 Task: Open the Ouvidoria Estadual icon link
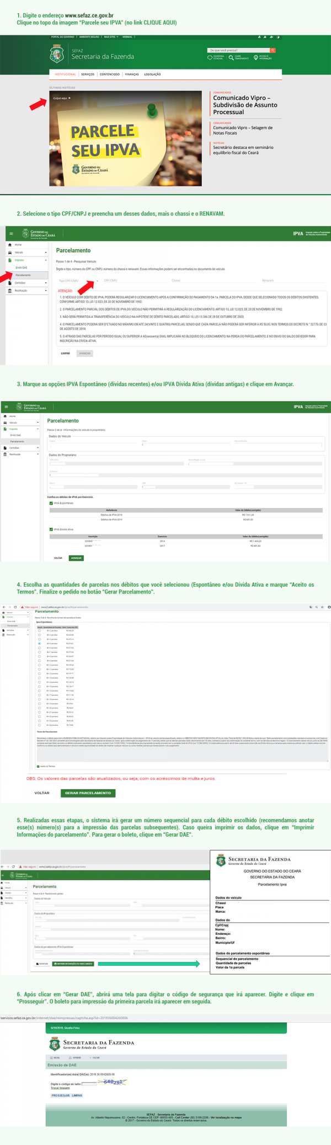click(210, 57)
